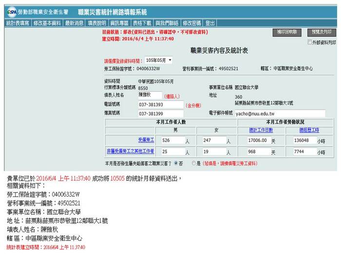Viewport: 341px width, 256px height.
Task: Click the red number 10505 in confirmation message
Action: [117, 178]
